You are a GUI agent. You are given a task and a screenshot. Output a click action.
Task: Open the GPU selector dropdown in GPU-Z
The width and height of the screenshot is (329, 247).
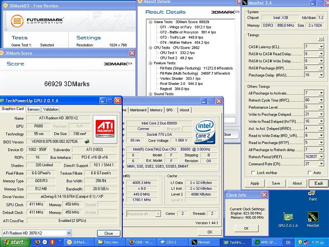(x=69, y=233)
